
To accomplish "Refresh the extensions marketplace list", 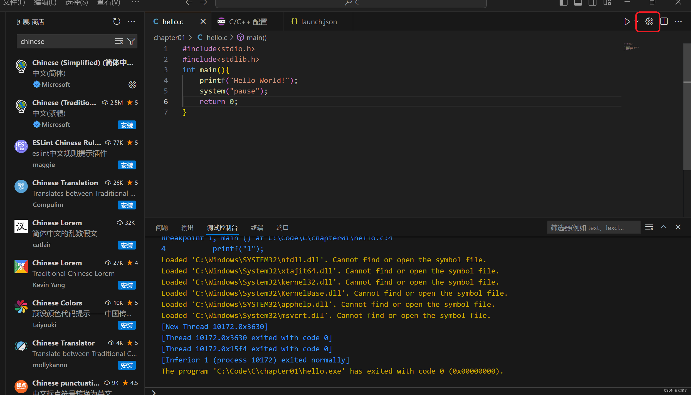I will click(117, 22).
